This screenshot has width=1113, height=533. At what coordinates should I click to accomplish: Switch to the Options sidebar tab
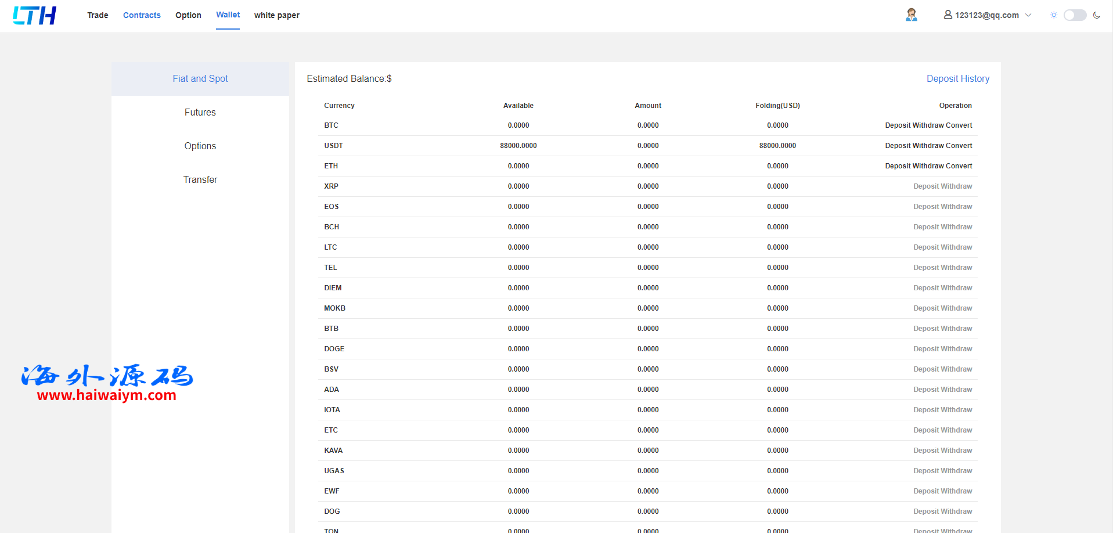pos(200,146)
